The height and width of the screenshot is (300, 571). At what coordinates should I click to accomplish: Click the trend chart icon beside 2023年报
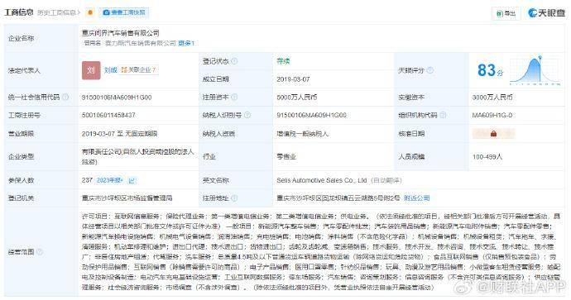[132, 180]
